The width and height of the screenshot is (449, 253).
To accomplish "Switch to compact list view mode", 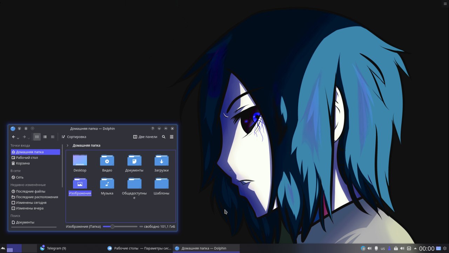I will point(45,137).
